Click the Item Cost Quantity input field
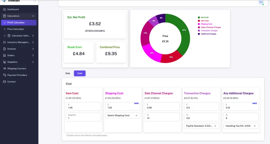This screenshot has height=144, width=270. coord(83,117)
